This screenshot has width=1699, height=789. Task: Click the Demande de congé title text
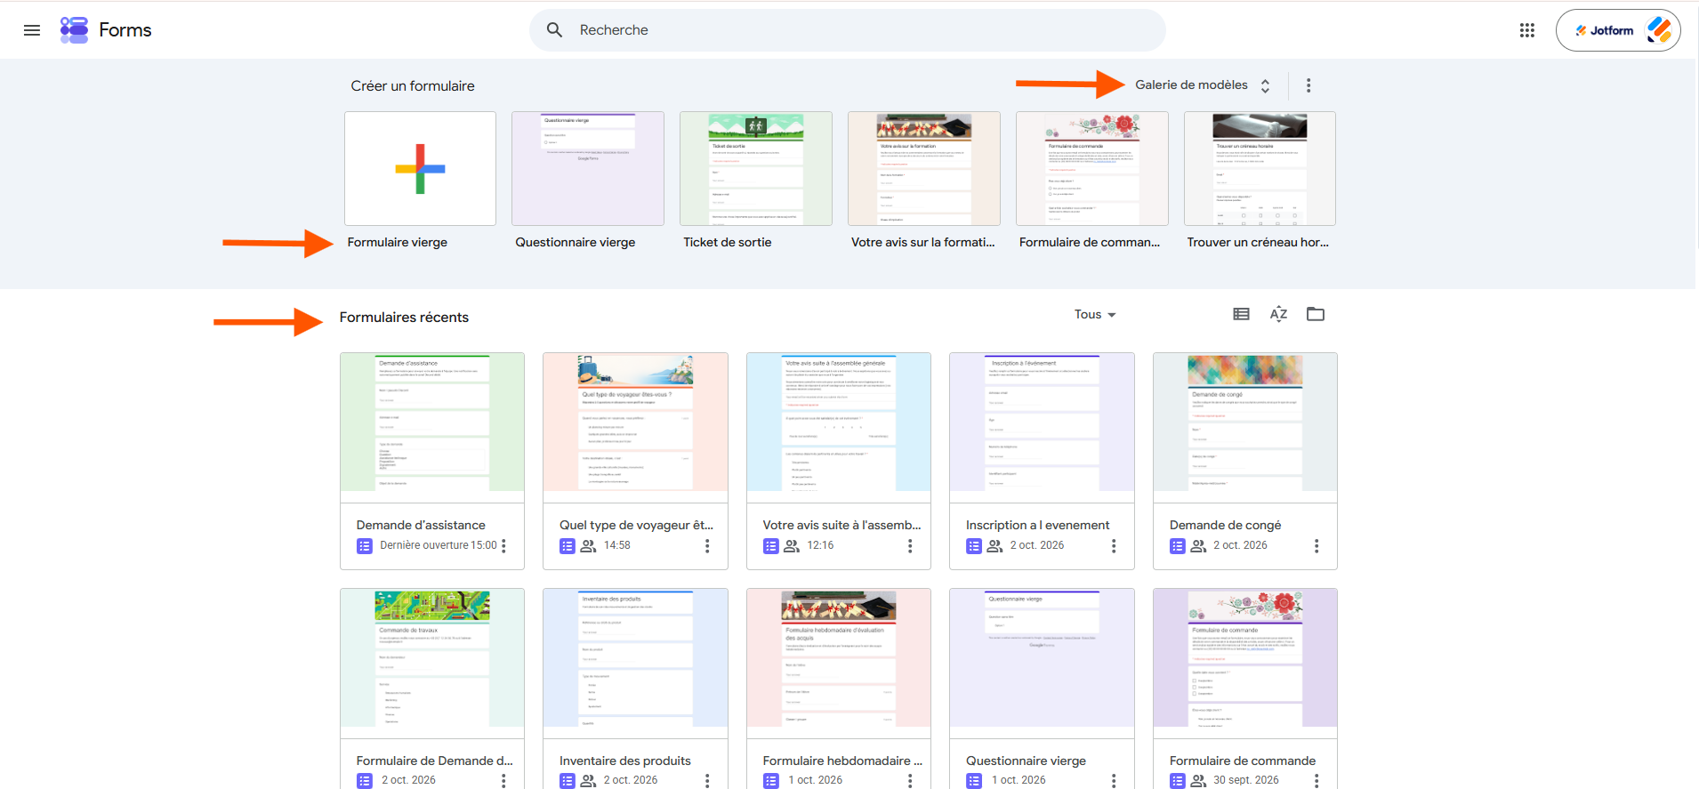[1226, 525]
